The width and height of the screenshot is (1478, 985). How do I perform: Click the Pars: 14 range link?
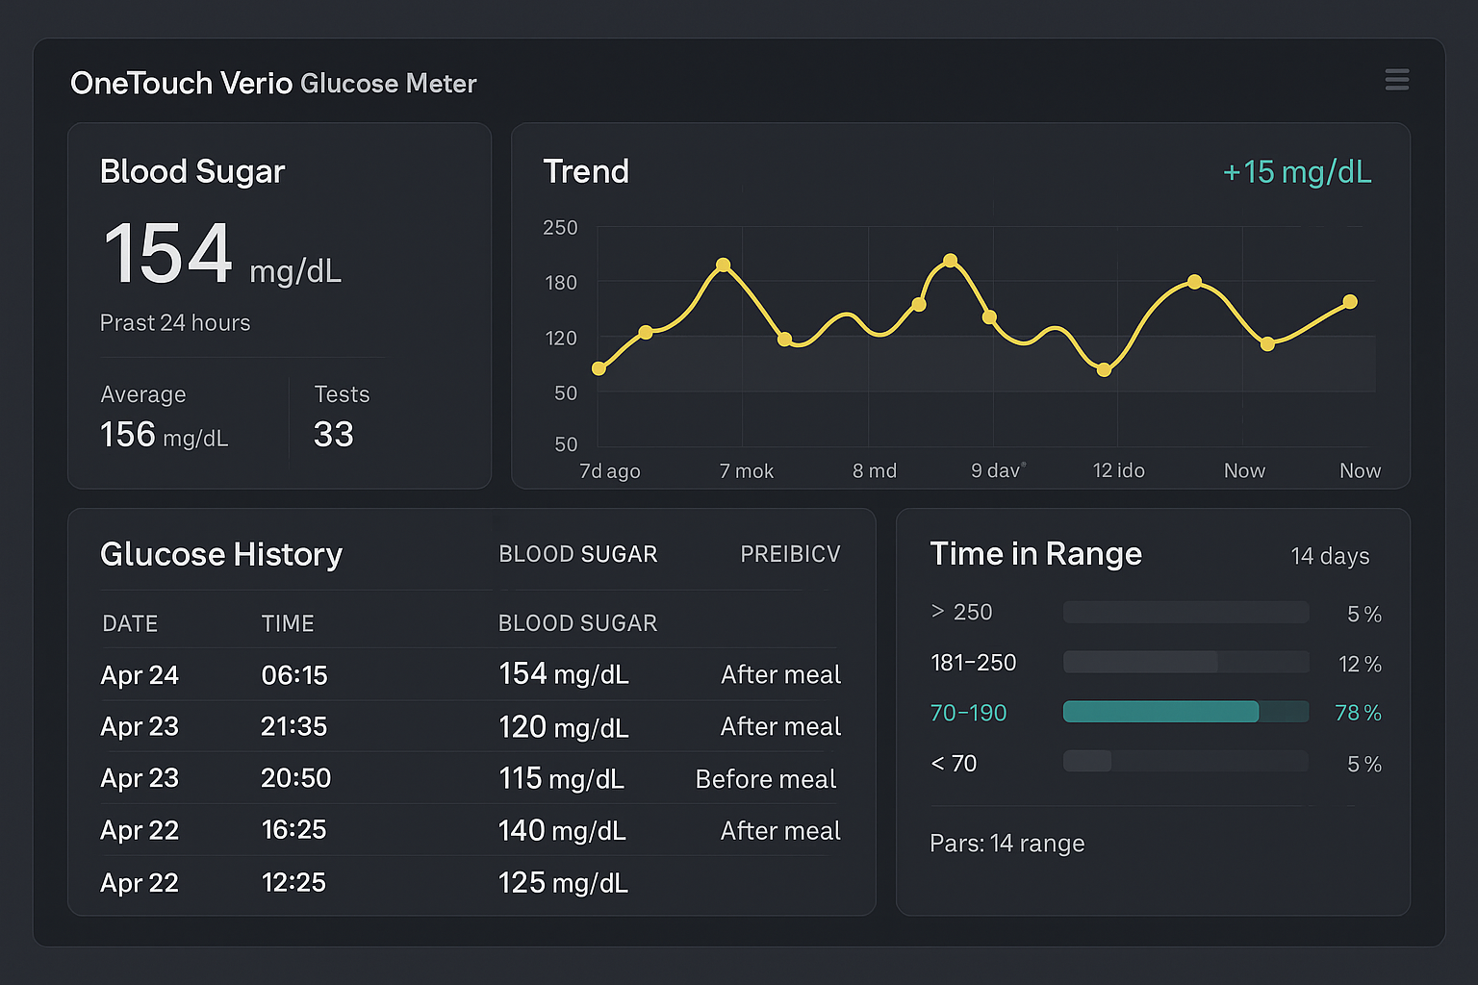click(x=1007, y=844)
